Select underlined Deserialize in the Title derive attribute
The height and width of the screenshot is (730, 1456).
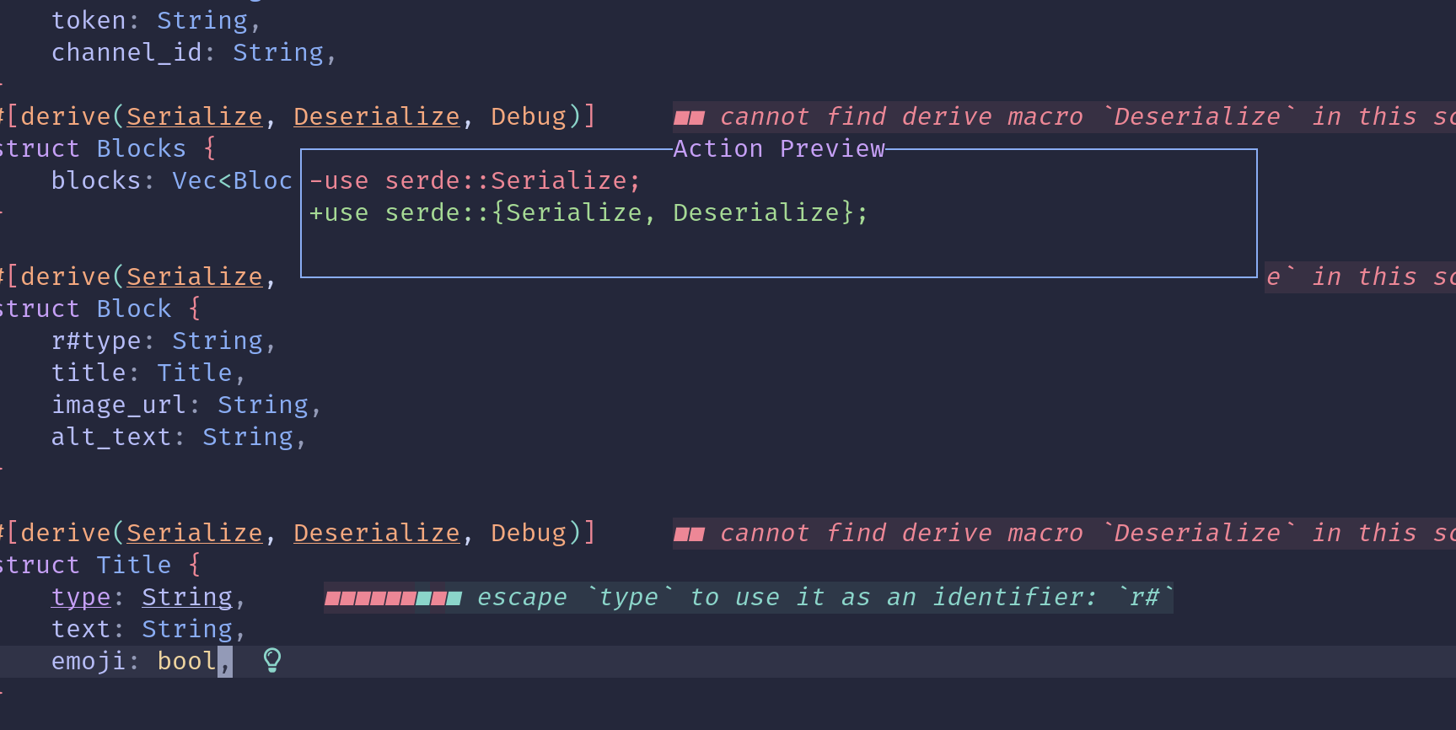click(x=376, y=532)
